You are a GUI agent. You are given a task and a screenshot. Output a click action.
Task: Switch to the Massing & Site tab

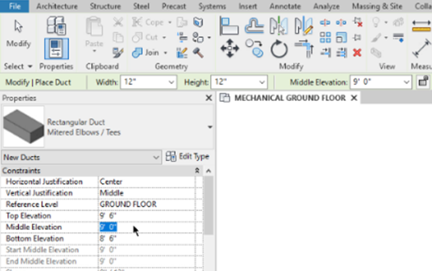[x=377, y=6]
